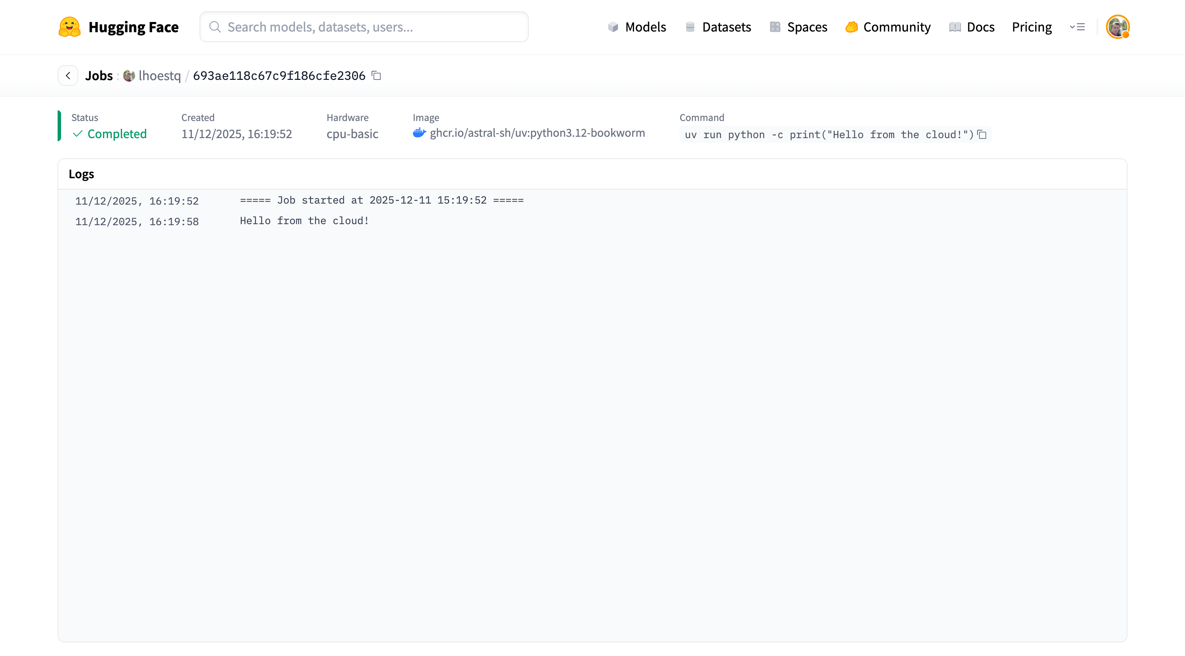Click the Hugging Face emoji logo
The image size is (1185, 656).
(70, 27)
